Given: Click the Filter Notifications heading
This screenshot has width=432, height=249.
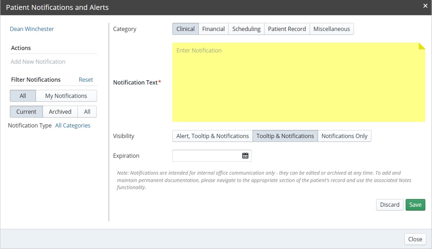Looking at the screenshot, I should pyautogui.click(x=36, y=80).
